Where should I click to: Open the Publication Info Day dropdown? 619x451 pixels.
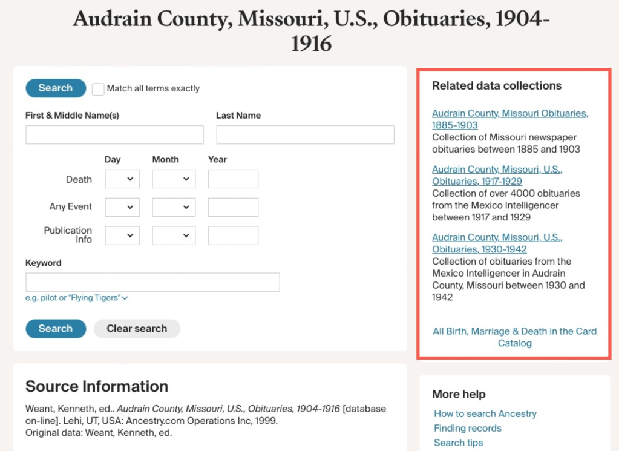[x=122, y=235]
